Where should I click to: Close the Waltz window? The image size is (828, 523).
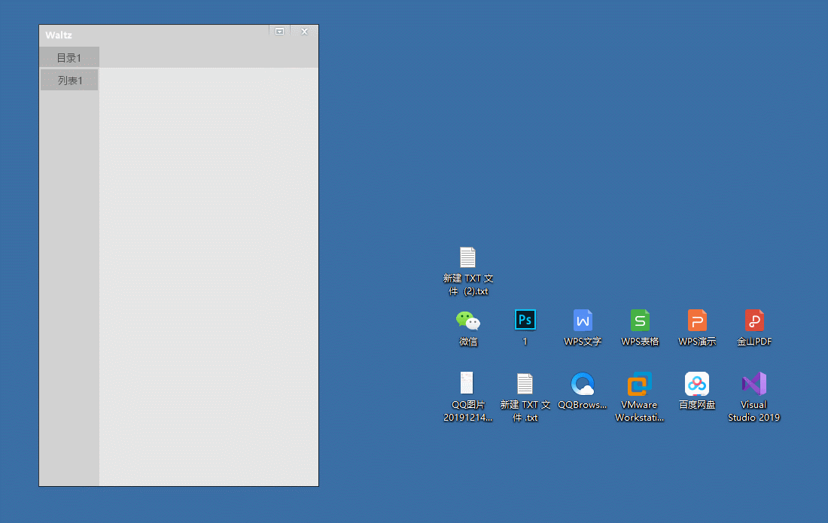click(x=305, y=32)
